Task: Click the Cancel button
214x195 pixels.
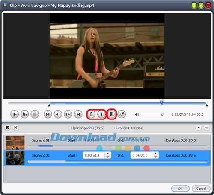Action: (x=201, y=189)
